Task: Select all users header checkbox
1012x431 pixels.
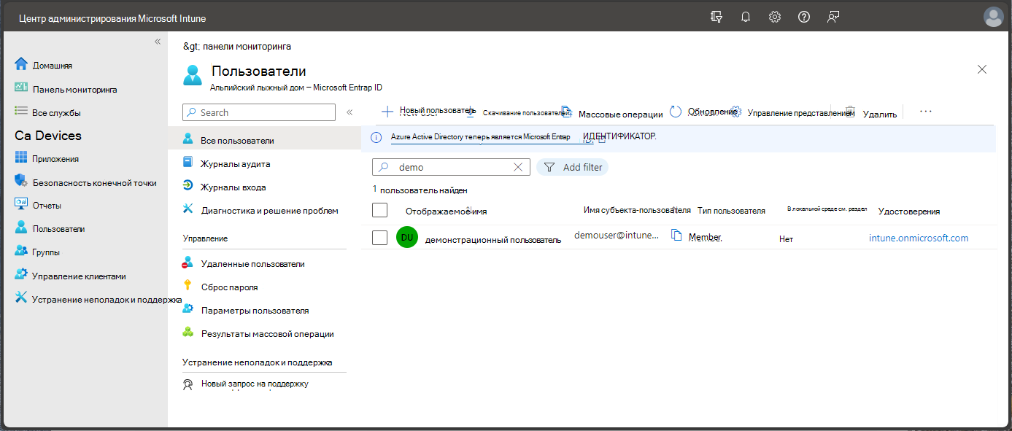Action: [379, 210]
